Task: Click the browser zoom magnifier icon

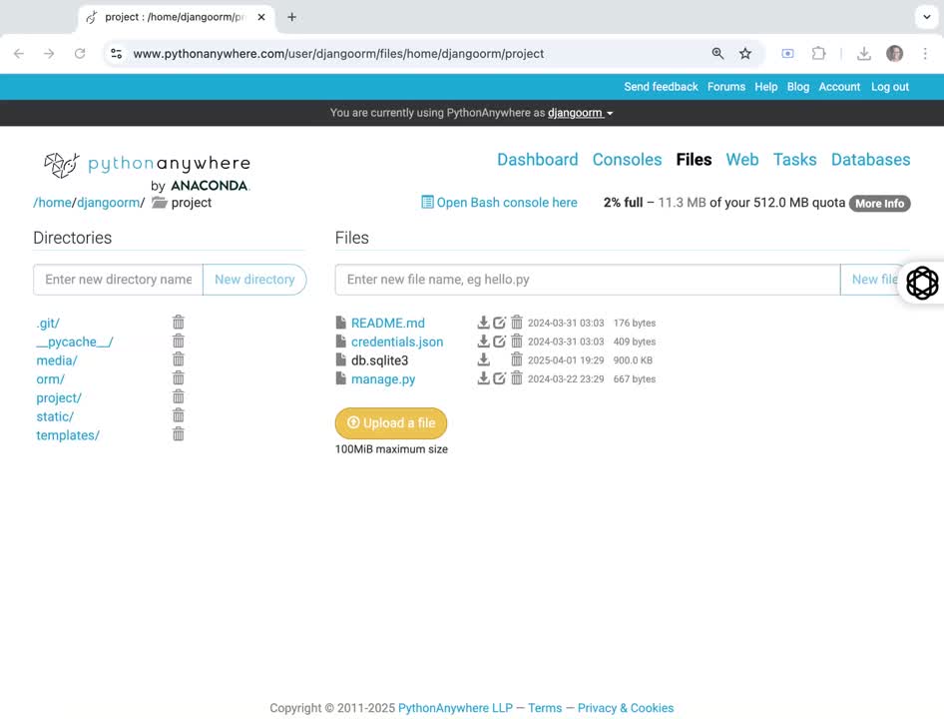Action: tap(717, 54)
